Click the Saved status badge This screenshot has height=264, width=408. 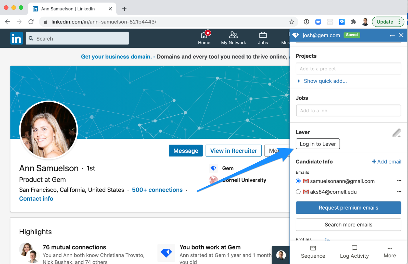[x=352, y=35]
